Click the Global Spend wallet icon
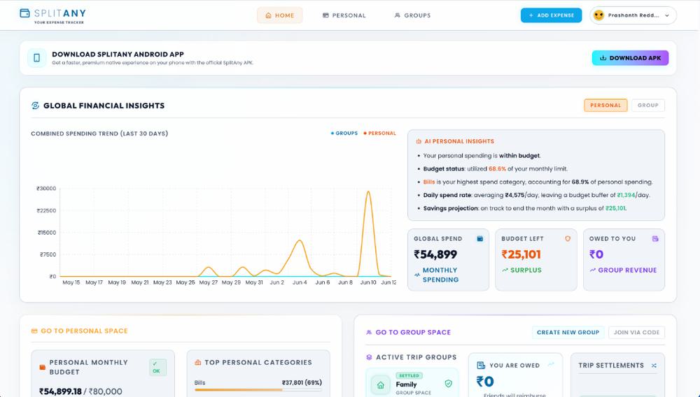The image size is (700, 397). click(480, 239)
